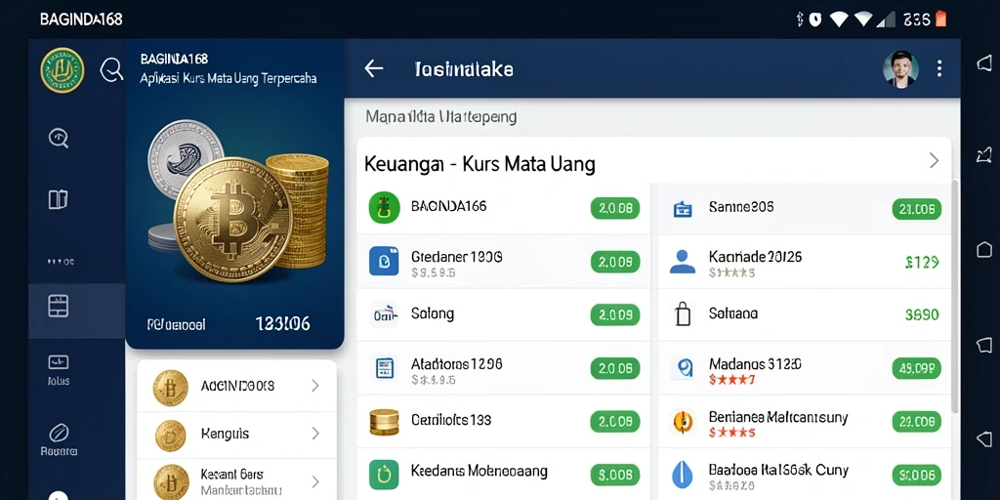The height and width of the screenshot is (500, 1000).
Task: Click the Bluetooth icon in status bar
Action: [800, 20]
